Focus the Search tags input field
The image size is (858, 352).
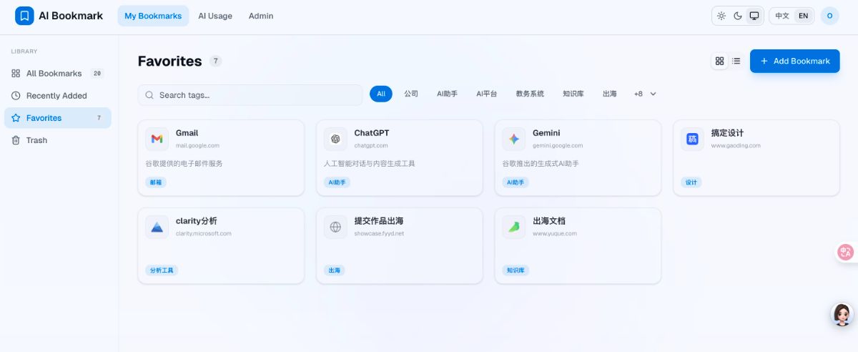pos(250,94)
